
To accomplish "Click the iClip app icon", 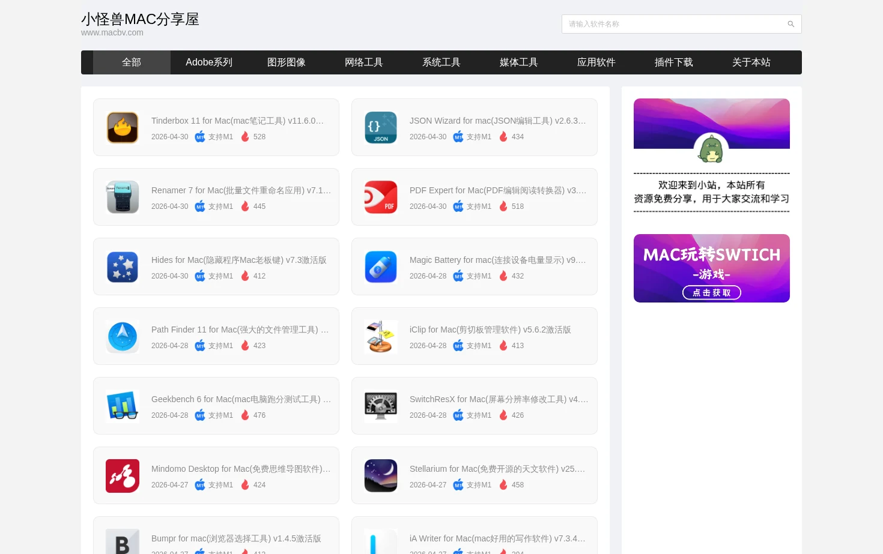I will pos(381,336).
